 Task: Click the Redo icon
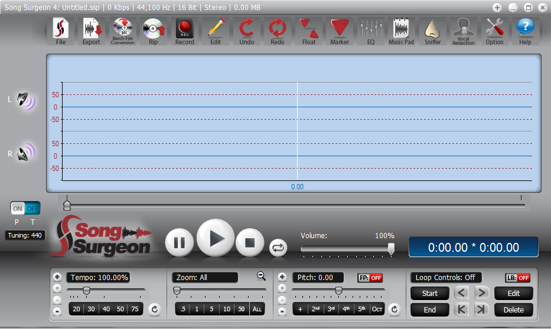pyautogui.click(x=277, y=32)
